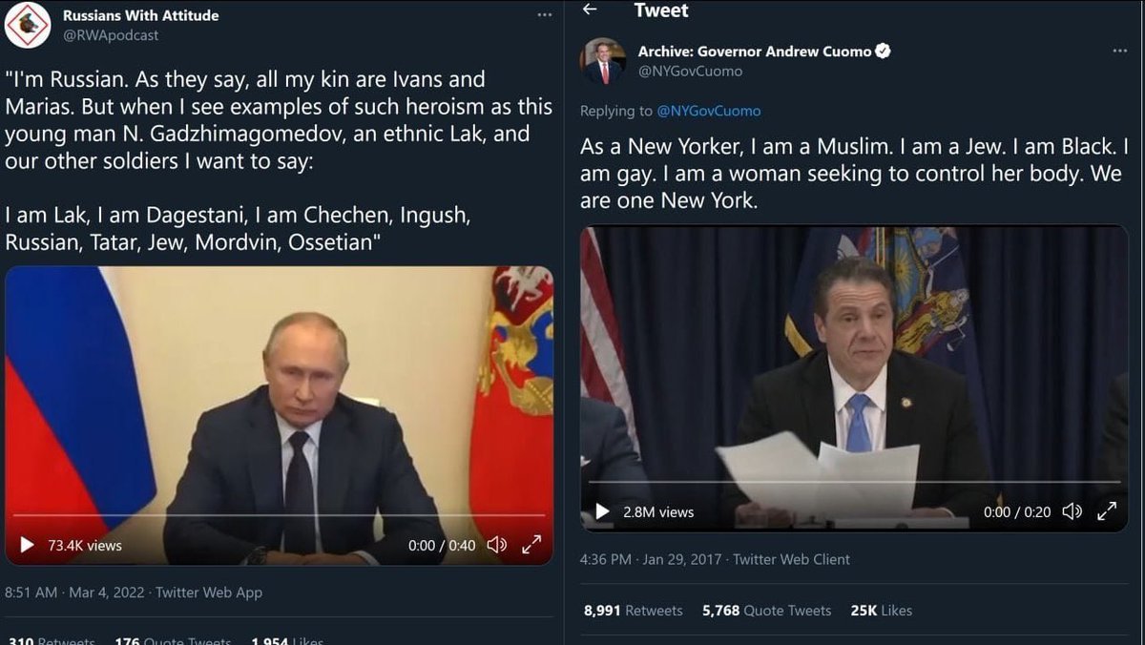Screen dimensions: 1145x645
Task: Mute the left video's volume
Action: click(496, 546)
